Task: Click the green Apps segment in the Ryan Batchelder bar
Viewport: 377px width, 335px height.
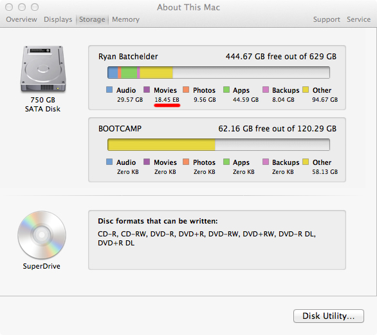Action: pos(129,73)
